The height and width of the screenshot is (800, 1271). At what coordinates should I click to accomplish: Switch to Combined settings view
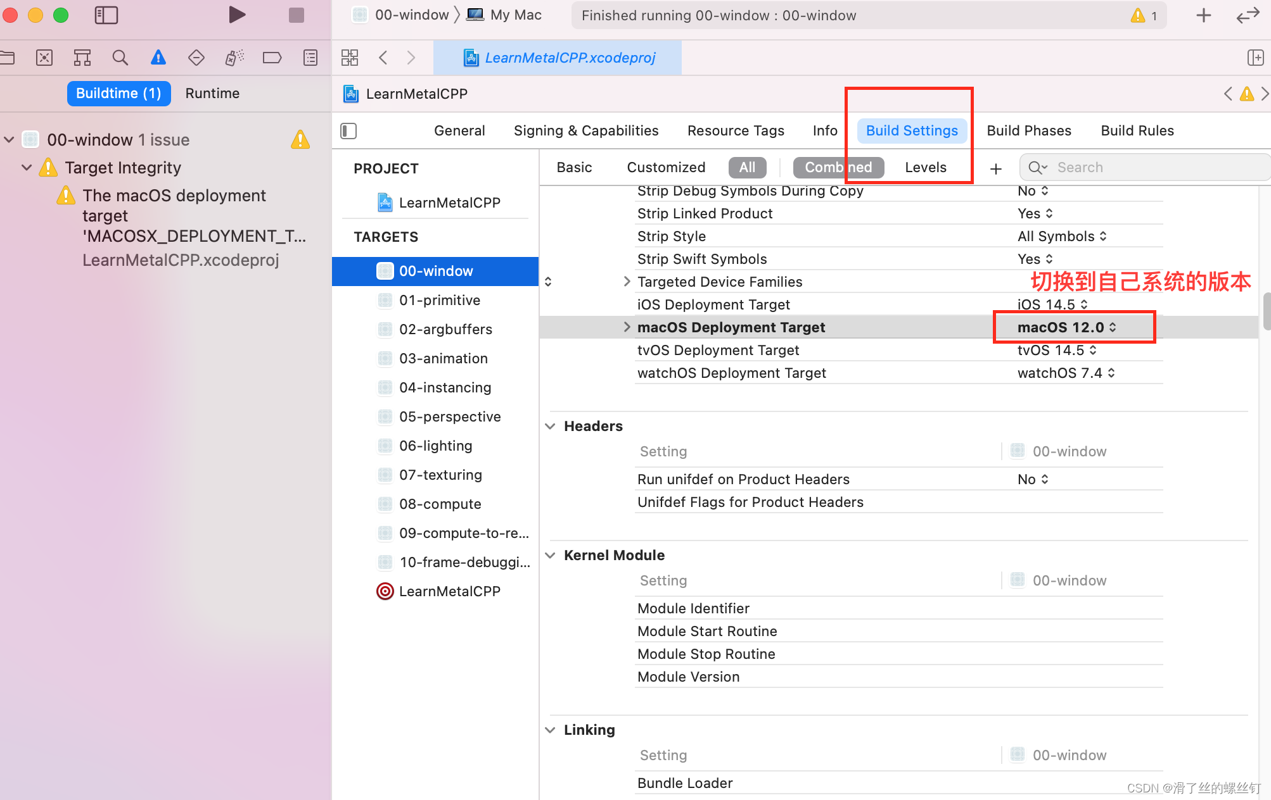[838, 167]
